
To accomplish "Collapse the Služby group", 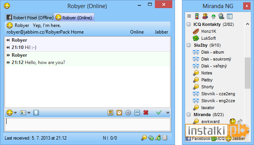I will pos(189,45).
